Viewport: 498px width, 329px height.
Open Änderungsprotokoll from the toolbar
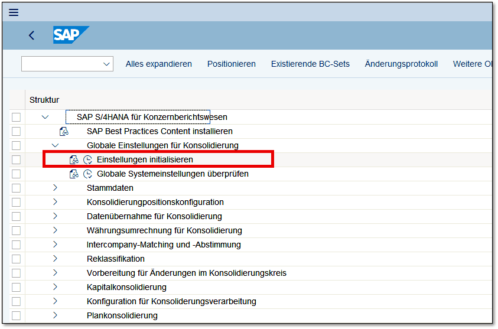401,64
